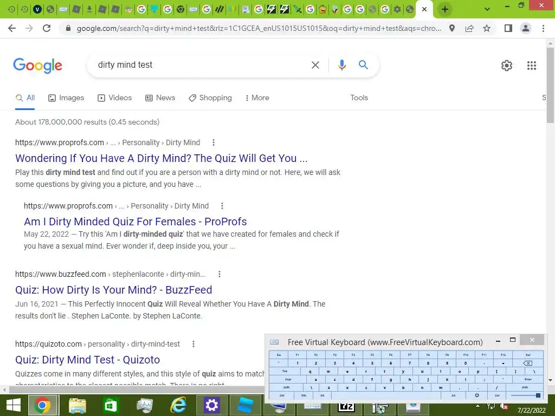This screenshot has width=555, height=416.
Task: Click the 'q' key on virtual keyboard
Action: pyautogui.click(x=310, y=372)
